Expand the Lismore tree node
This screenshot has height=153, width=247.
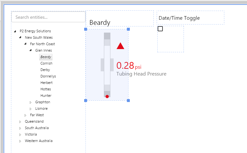pos(31,109)
